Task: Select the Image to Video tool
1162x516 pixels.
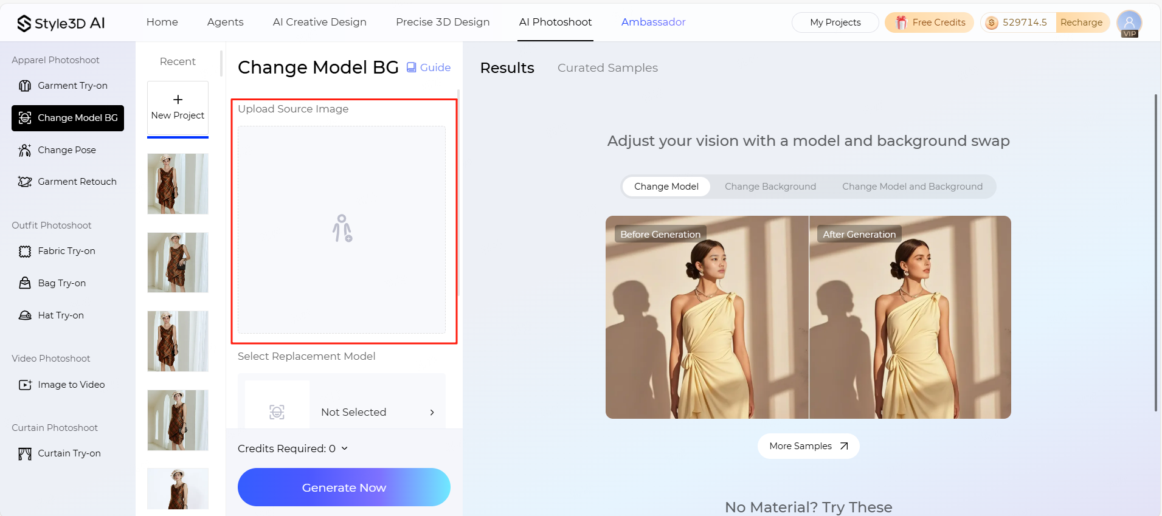Action: (71, 384)
